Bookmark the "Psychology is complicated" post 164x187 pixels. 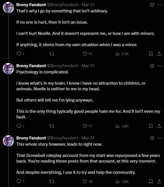pos(151,126)
